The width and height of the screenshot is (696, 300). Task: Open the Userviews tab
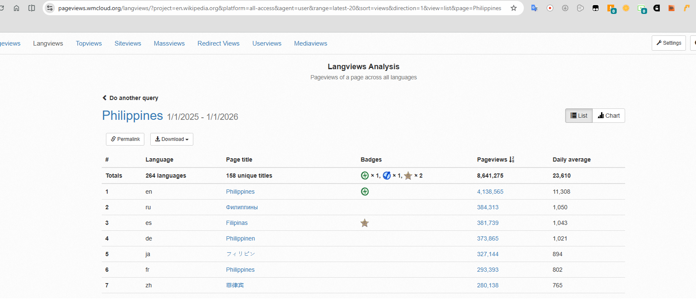(267, 43)
